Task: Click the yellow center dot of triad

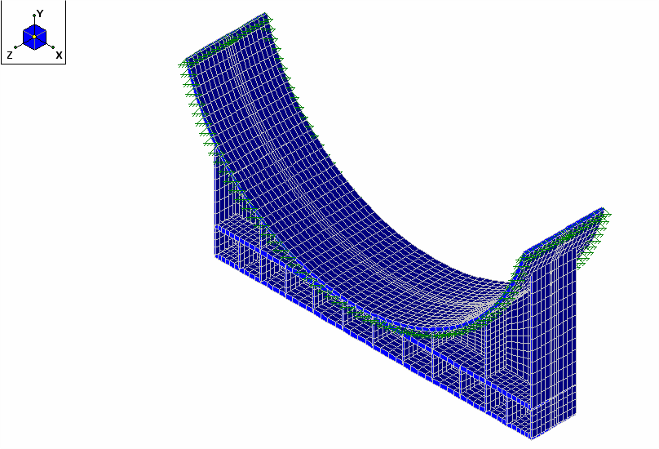Action: point(34,37)
